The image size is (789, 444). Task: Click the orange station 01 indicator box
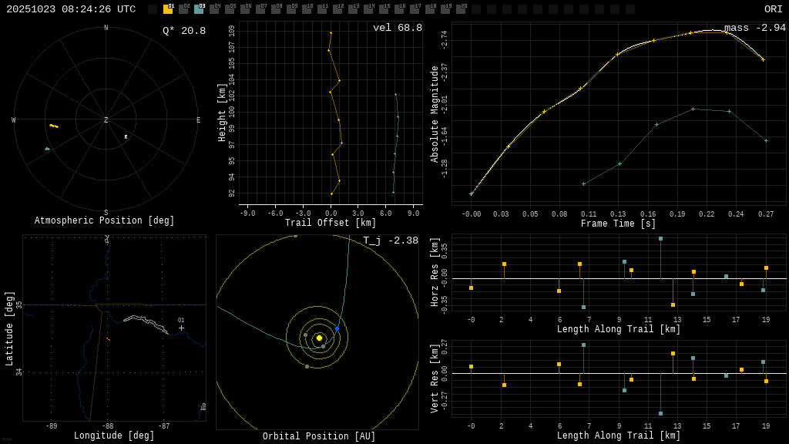(168, 9)
